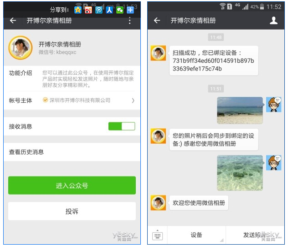Select the 欢迎您使用微信相册 message bubble
288x246 pixels.
click(x=199, y=203)
